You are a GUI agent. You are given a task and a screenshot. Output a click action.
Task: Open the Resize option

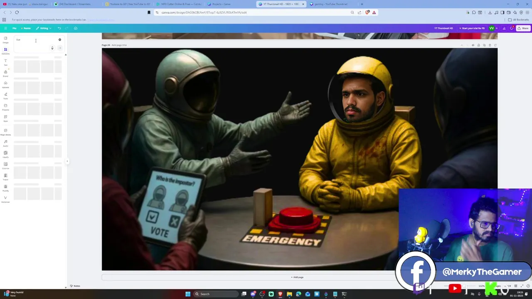26,28
